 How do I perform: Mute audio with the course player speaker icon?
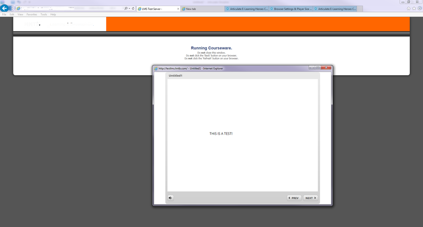(170, 198)
